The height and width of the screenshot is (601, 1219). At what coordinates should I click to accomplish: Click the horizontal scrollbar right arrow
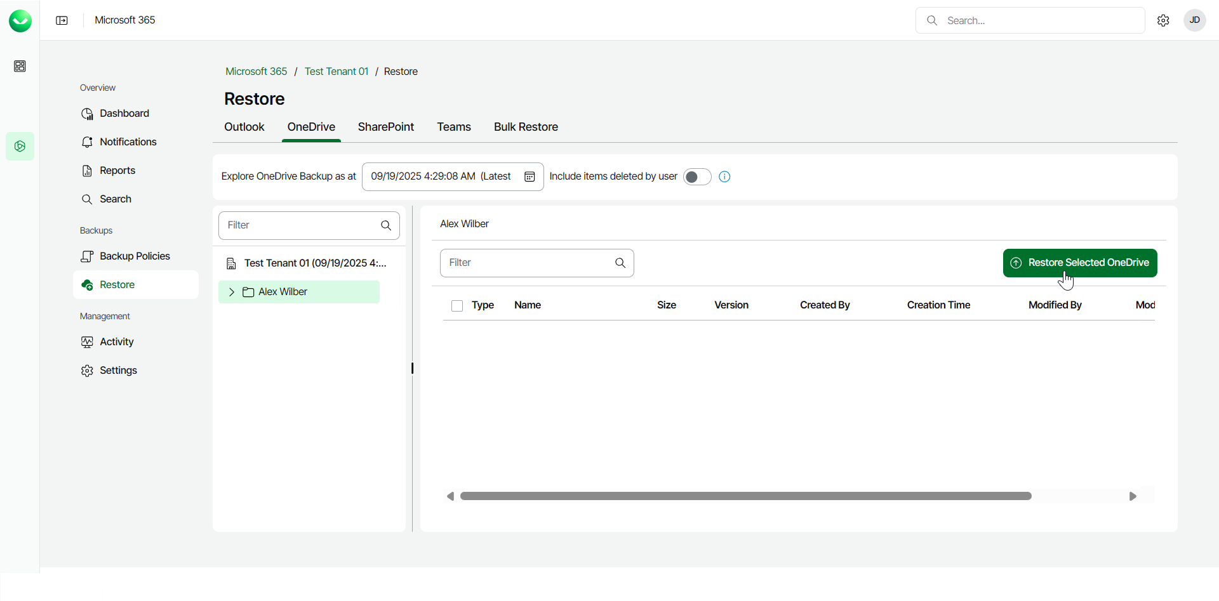tap(1133, 496)
